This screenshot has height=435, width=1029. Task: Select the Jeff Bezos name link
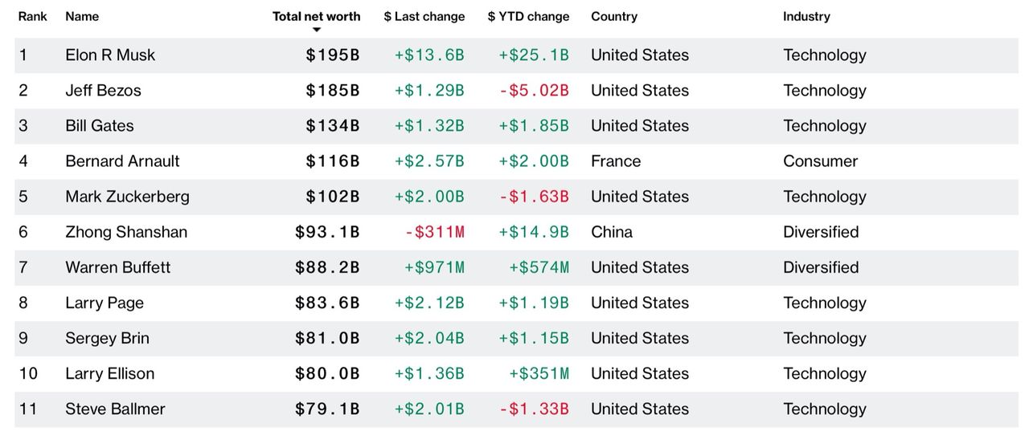click(103, 91)
